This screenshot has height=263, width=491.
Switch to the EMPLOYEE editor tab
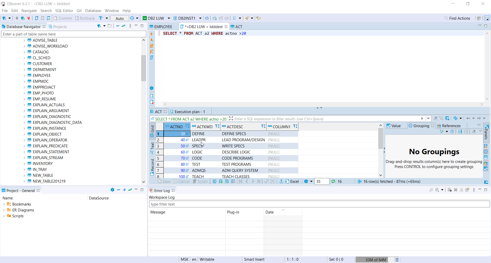(x=163, y=27)
